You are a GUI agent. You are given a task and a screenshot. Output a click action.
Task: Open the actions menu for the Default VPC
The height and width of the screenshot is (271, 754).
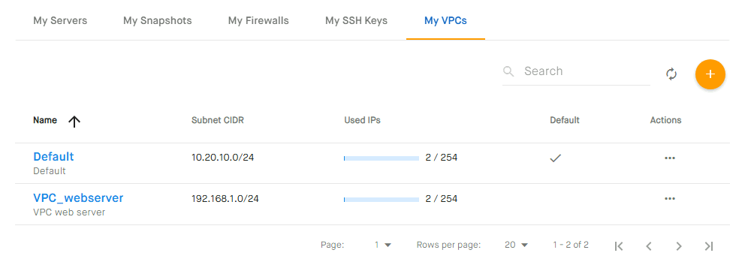click(x=669, y=158)
